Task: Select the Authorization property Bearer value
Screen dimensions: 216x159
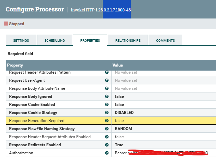Action: click(x=162, y=153)
